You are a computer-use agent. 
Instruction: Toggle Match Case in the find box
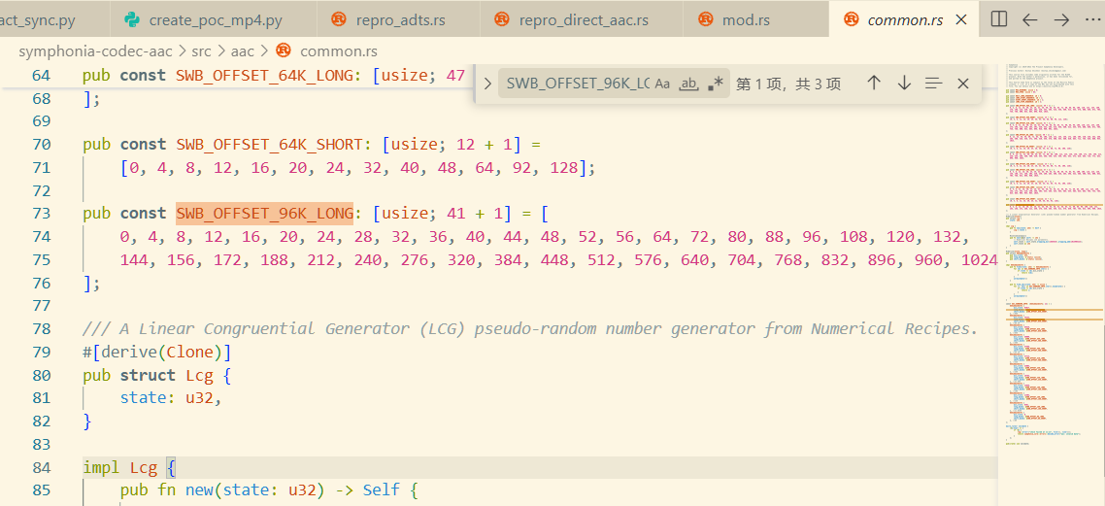pyautogui.click(x=662, y=84)
